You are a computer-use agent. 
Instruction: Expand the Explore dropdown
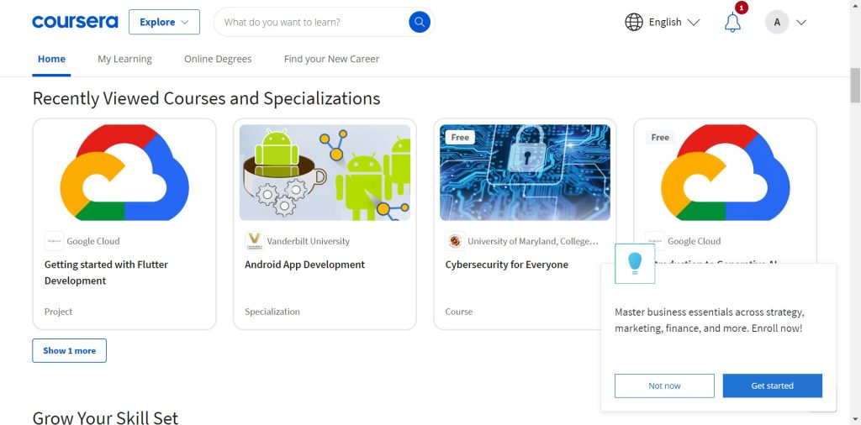click(164, 22)
